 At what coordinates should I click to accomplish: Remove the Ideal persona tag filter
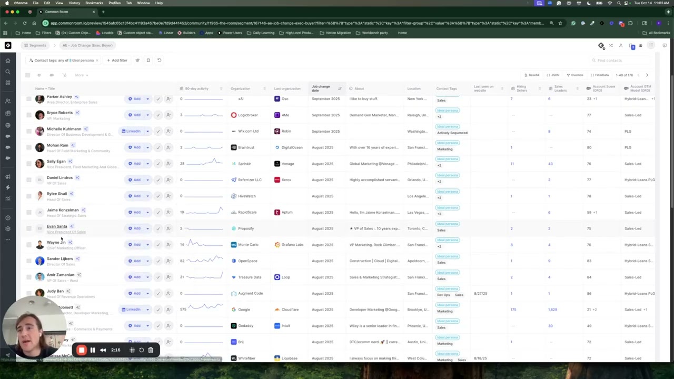[97, 61]
